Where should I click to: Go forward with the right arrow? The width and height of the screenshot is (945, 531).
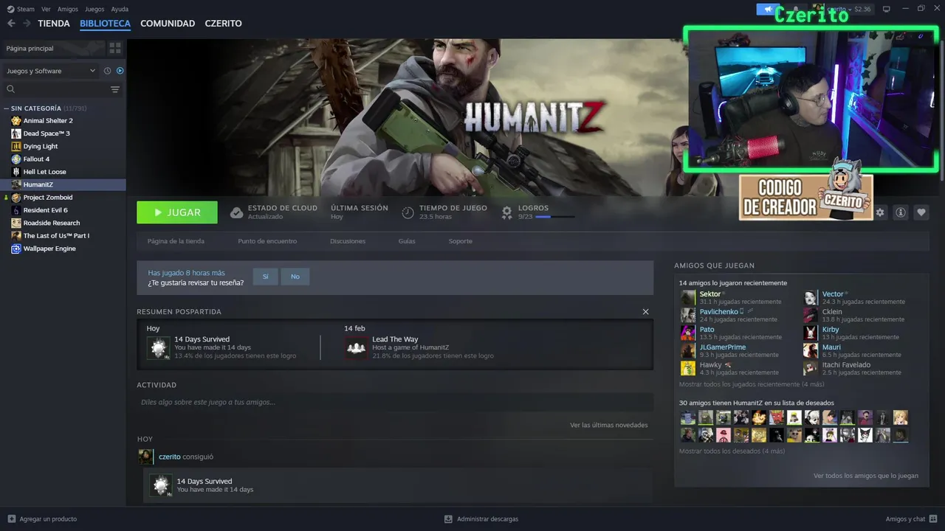click(x=27, y=24)
